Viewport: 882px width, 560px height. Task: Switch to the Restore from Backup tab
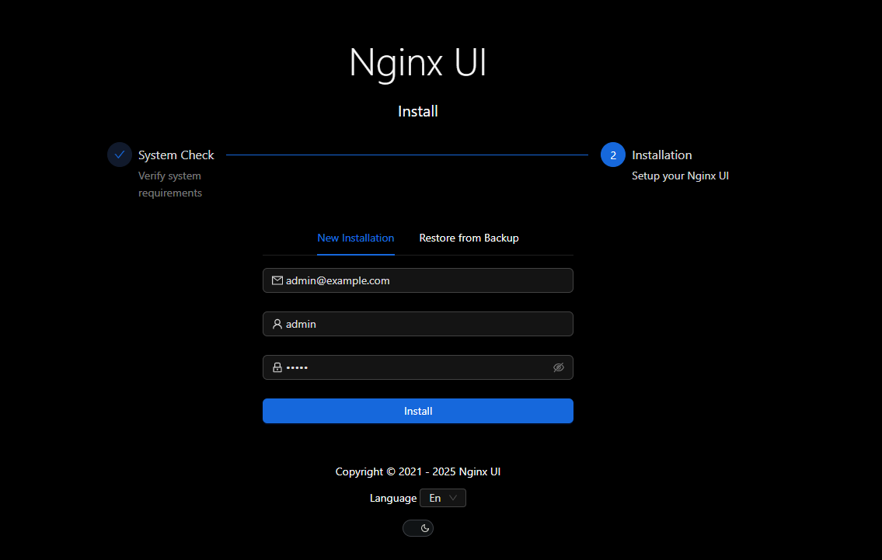[x=469, y=238]
